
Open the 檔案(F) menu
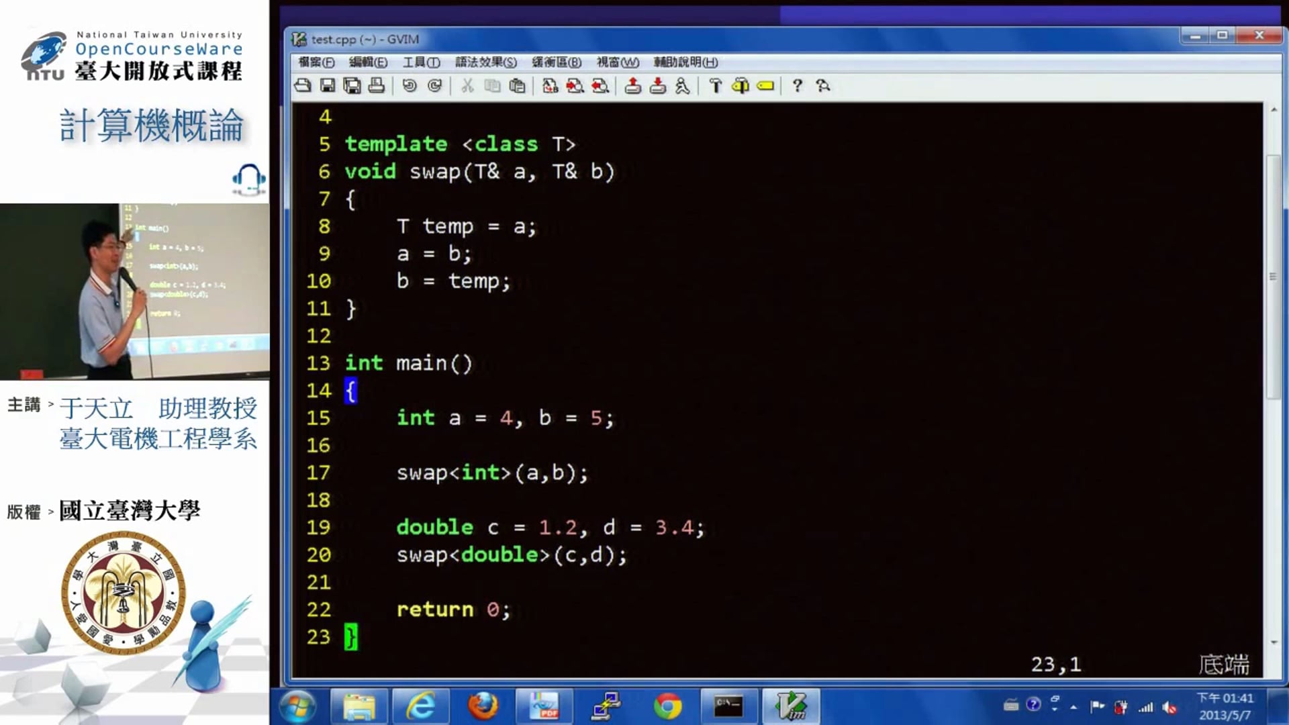pos(316,62)
